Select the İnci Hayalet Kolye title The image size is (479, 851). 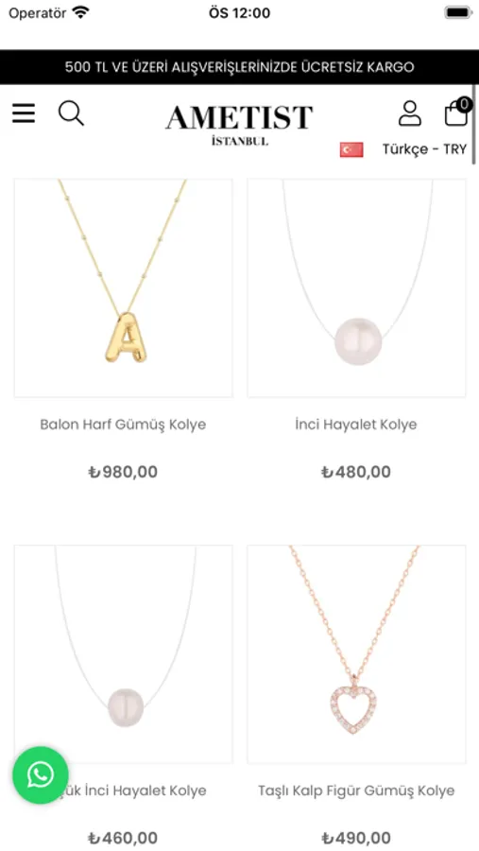pos(356,425)
